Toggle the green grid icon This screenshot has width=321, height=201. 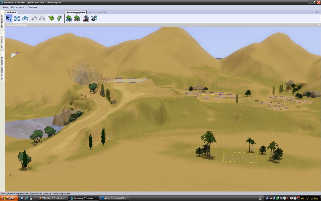(51, 18)
